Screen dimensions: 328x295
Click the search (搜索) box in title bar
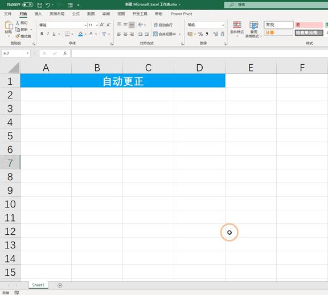click(x=276, y=5)
